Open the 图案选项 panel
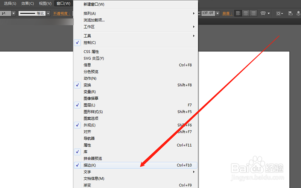 (x=135, y=118)
